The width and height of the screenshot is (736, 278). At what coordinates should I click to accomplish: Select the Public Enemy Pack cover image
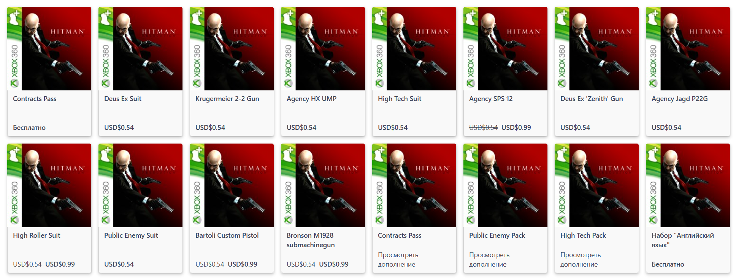(x=506, y=185)
